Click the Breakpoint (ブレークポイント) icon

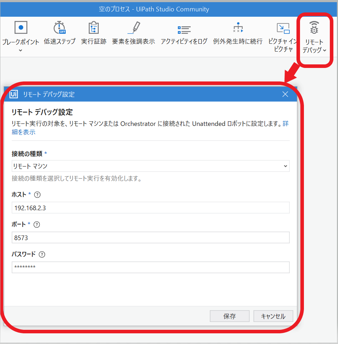pyautogui.click(x=21, y=27)
